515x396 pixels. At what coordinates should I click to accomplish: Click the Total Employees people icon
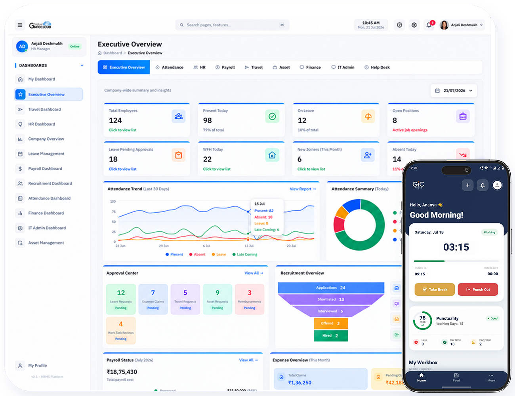[x=179, y=116]
